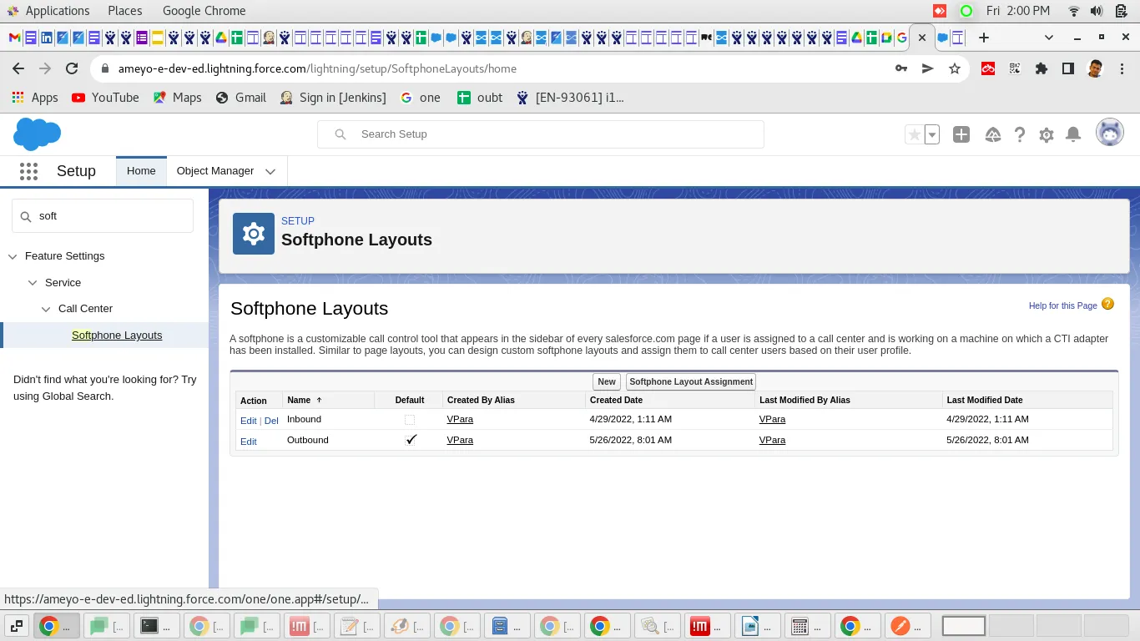Open Help for this Page link
The height and width of the screenshot is (641, 1140).
point(1063,305)
